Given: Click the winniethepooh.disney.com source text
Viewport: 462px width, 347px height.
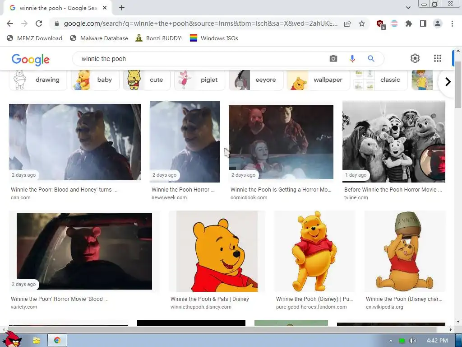Looking at the screenshot, I should point(201,307).
